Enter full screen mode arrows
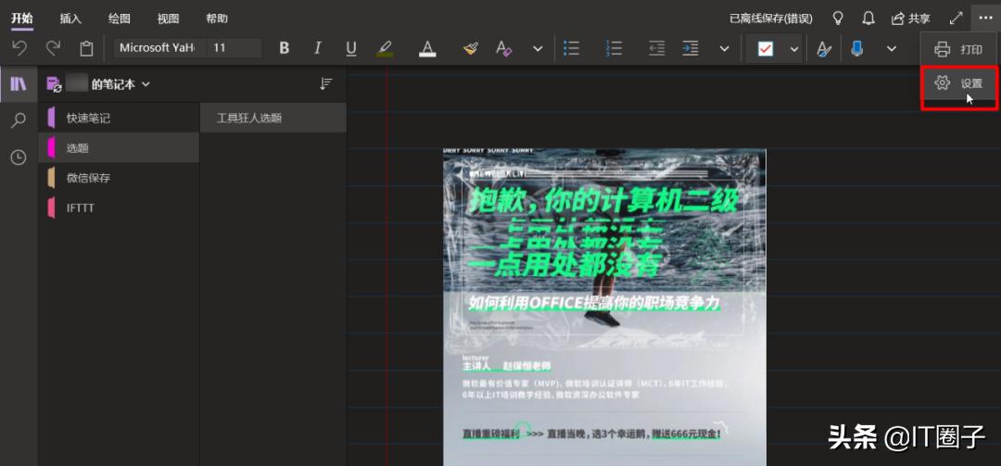The width and height of the screenshot is (1001, 466). click(956, 18)
